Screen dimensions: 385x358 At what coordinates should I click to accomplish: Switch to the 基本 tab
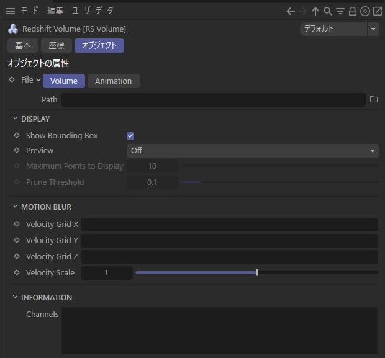[23, 45]
